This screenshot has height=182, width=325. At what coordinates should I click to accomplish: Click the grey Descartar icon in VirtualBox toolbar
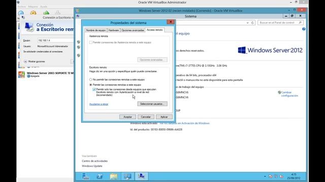[57, 13]
